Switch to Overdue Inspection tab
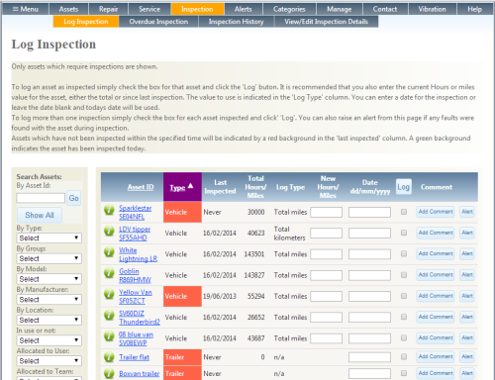 (158, 22)
